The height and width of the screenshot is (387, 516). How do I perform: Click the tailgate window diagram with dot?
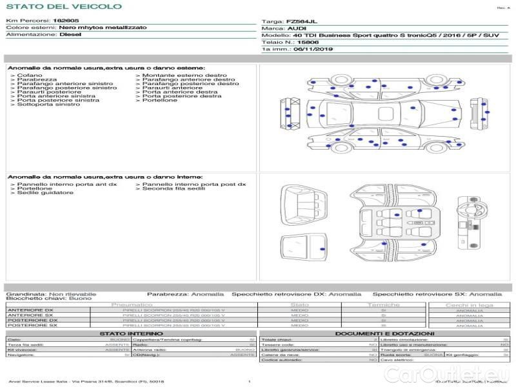tap(303, 248)
